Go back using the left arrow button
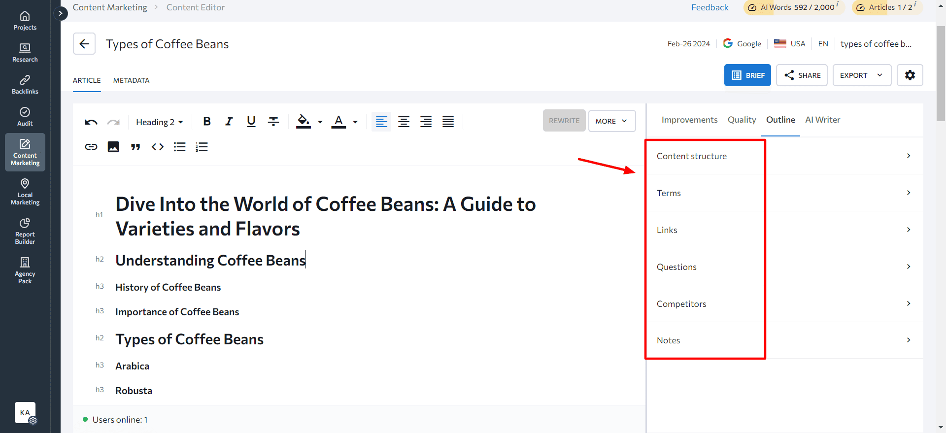Image resolution: width=946 pixels, height=433 pixels. point(84,44)
